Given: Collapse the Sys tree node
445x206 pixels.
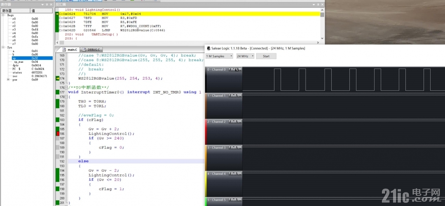Looking at the screenshot, I should (3, 48).
